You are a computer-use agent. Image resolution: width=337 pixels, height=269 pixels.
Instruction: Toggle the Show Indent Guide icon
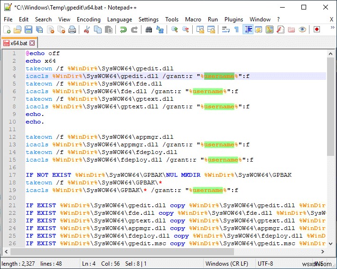click(x=248, y=29)
